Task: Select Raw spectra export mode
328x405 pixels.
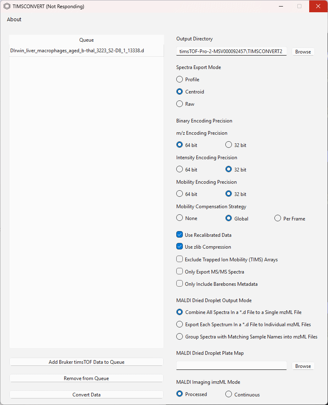Action: click(x=180, y=104)
